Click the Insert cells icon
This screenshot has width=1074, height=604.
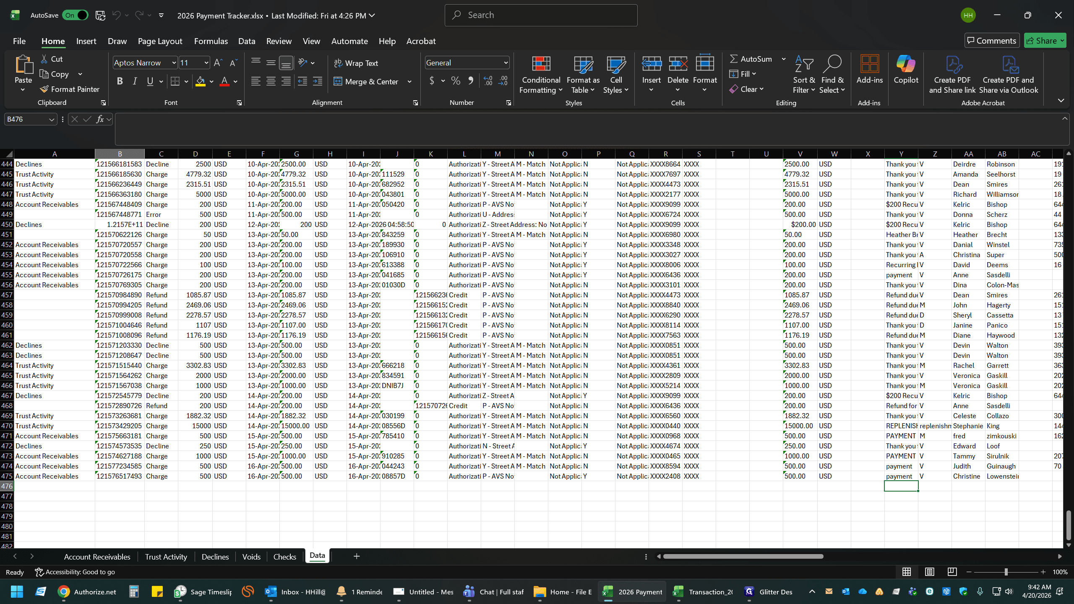point(652,64)
